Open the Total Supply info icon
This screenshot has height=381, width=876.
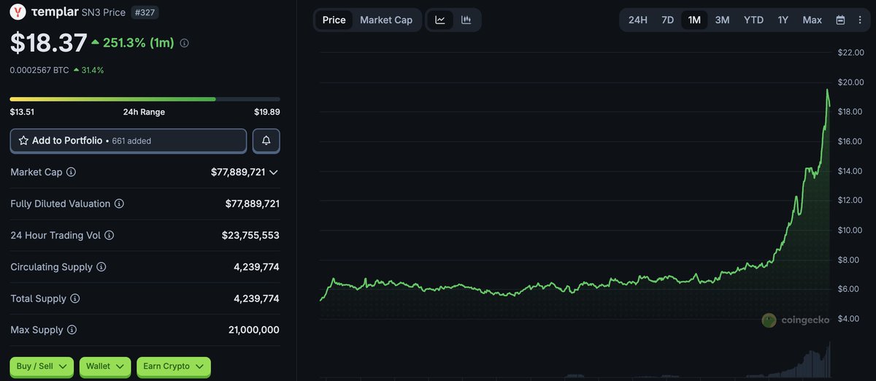75,299
